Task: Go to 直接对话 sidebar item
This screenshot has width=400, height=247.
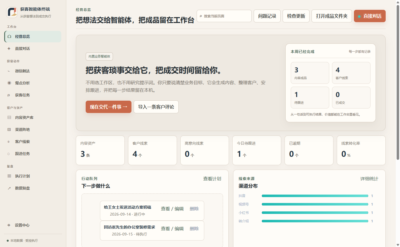Action: click(x=33, y=49)
